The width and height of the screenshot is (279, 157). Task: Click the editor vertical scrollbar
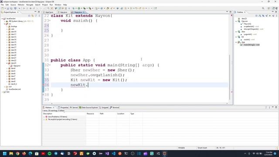click(230, 77)
